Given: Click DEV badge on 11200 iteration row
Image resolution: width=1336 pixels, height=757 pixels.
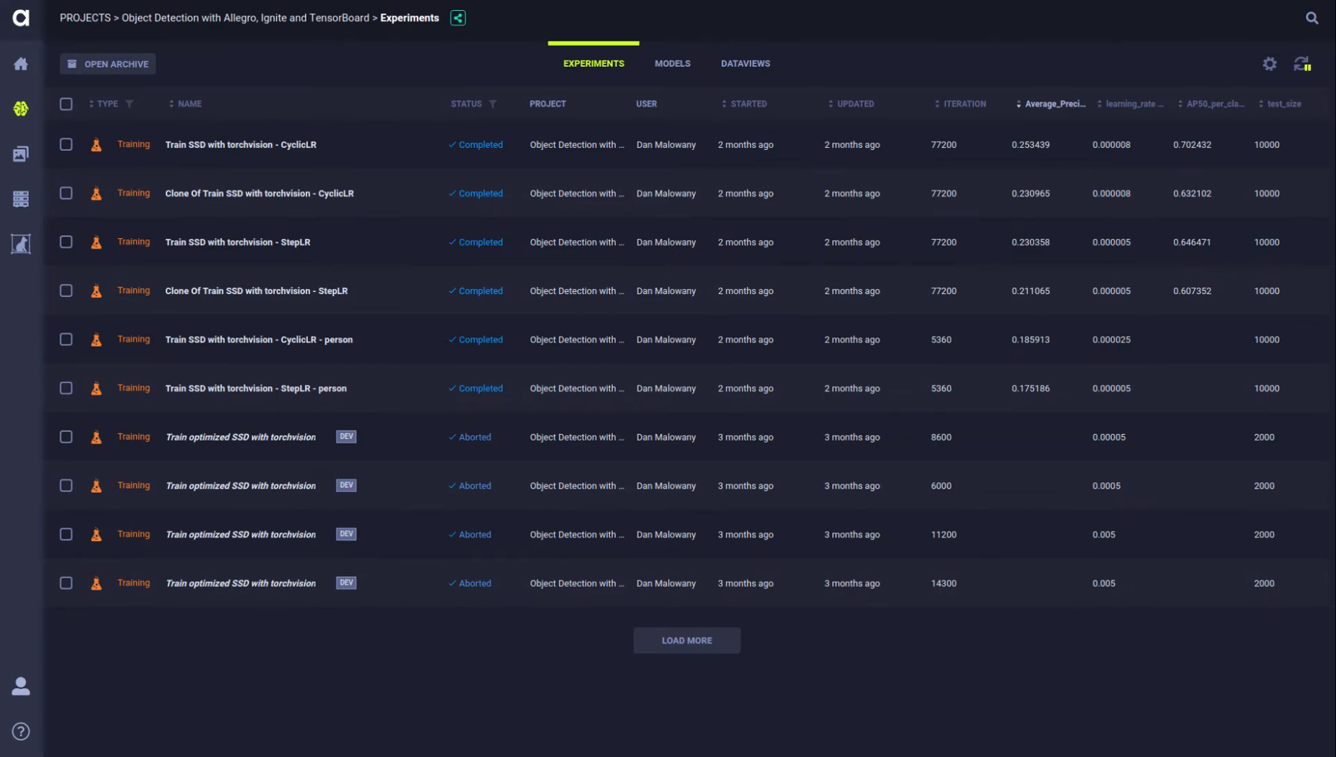Looking at the screenshot, I should pyautogui.click(x=346, y=534).
